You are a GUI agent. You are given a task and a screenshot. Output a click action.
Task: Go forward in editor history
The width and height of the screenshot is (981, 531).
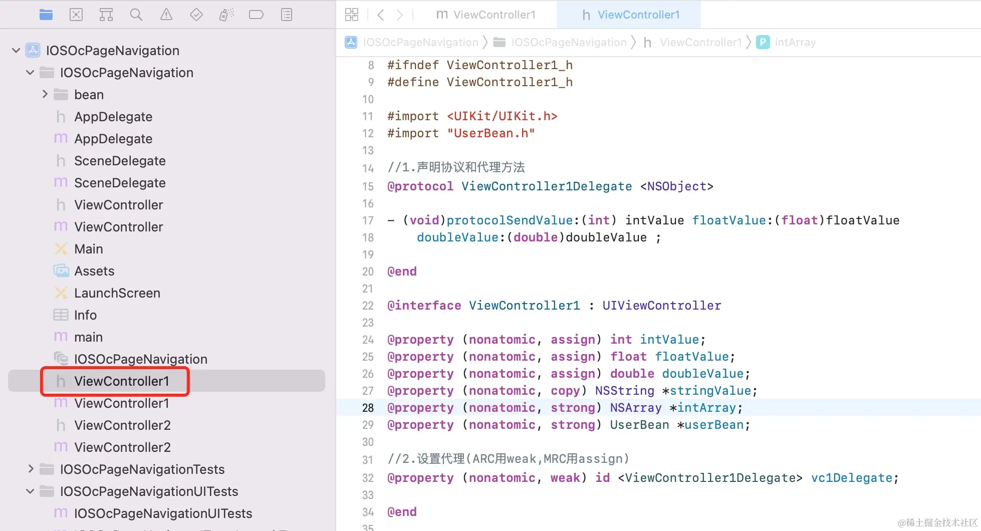tap(399, 15)
